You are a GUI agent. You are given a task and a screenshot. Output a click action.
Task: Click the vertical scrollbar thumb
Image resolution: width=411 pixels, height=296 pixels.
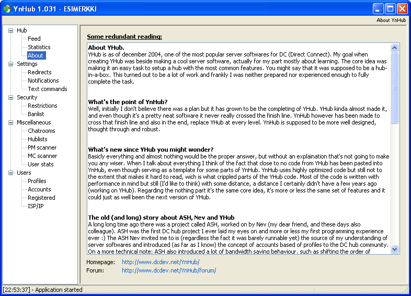[394, 88]
